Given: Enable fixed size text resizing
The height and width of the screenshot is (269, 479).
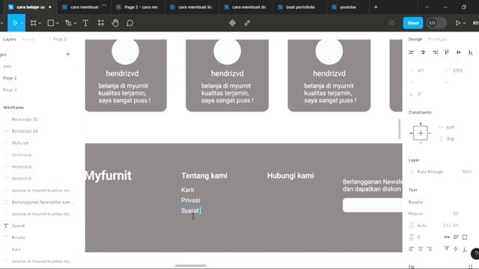Looking at the screenshot, I should pos(465,237).
